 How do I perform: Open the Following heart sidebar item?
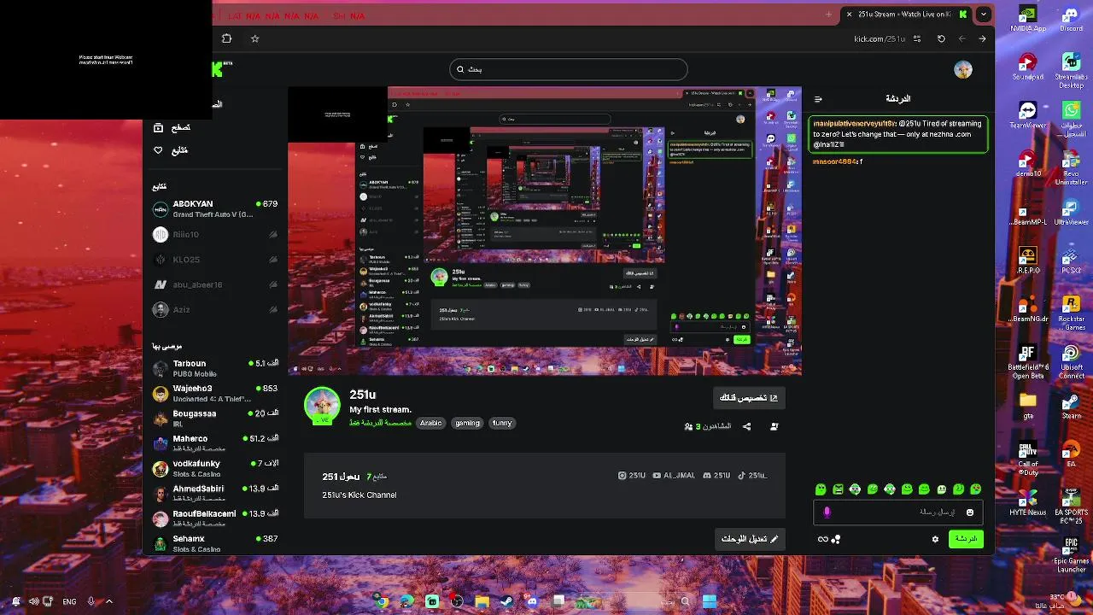(x=158, y=150)
